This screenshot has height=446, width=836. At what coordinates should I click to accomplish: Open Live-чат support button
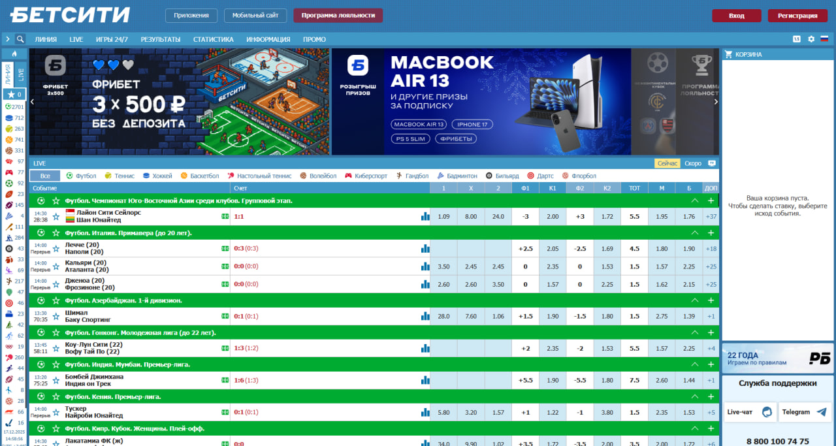click(x=750, y=412)
